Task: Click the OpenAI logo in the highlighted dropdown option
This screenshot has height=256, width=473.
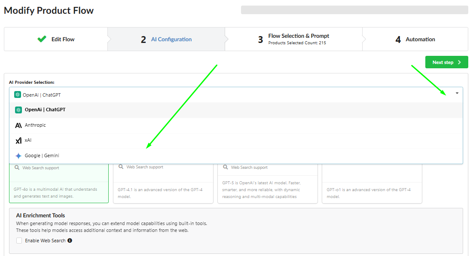Action: point(18,110)
